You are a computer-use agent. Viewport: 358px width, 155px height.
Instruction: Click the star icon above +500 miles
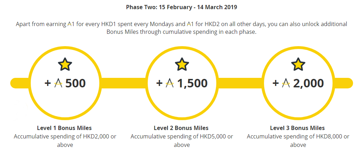(x=65, y=64)
